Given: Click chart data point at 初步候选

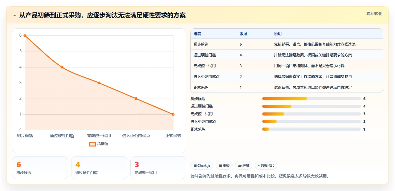Looking at the screenshot, I should [x=25, y=35].
